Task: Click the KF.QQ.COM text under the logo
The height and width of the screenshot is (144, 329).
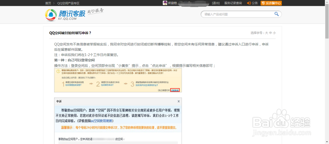Action: point(67,19)
